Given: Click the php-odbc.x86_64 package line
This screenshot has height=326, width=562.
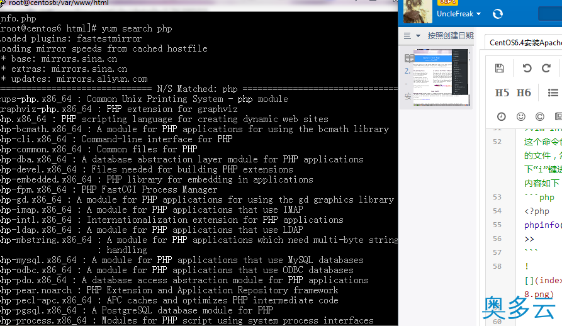Looking at the screenshot, I should click(x=177, y=270).
